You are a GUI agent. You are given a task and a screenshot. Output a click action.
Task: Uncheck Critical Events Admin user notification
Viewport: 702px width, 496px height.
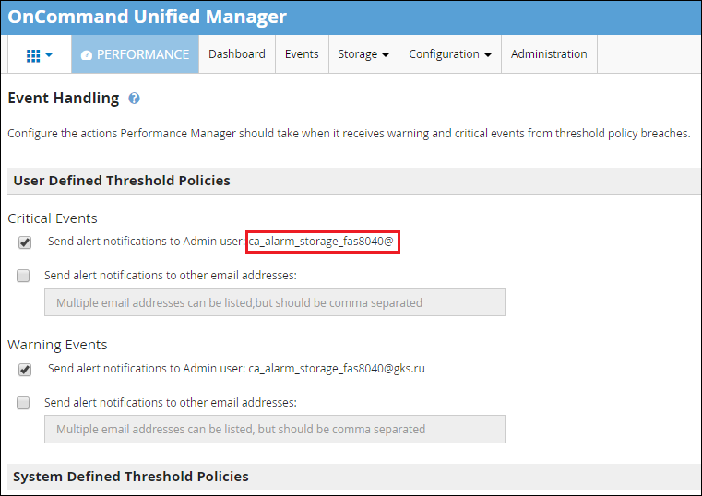pyautogui.click(x=25, y=242)
